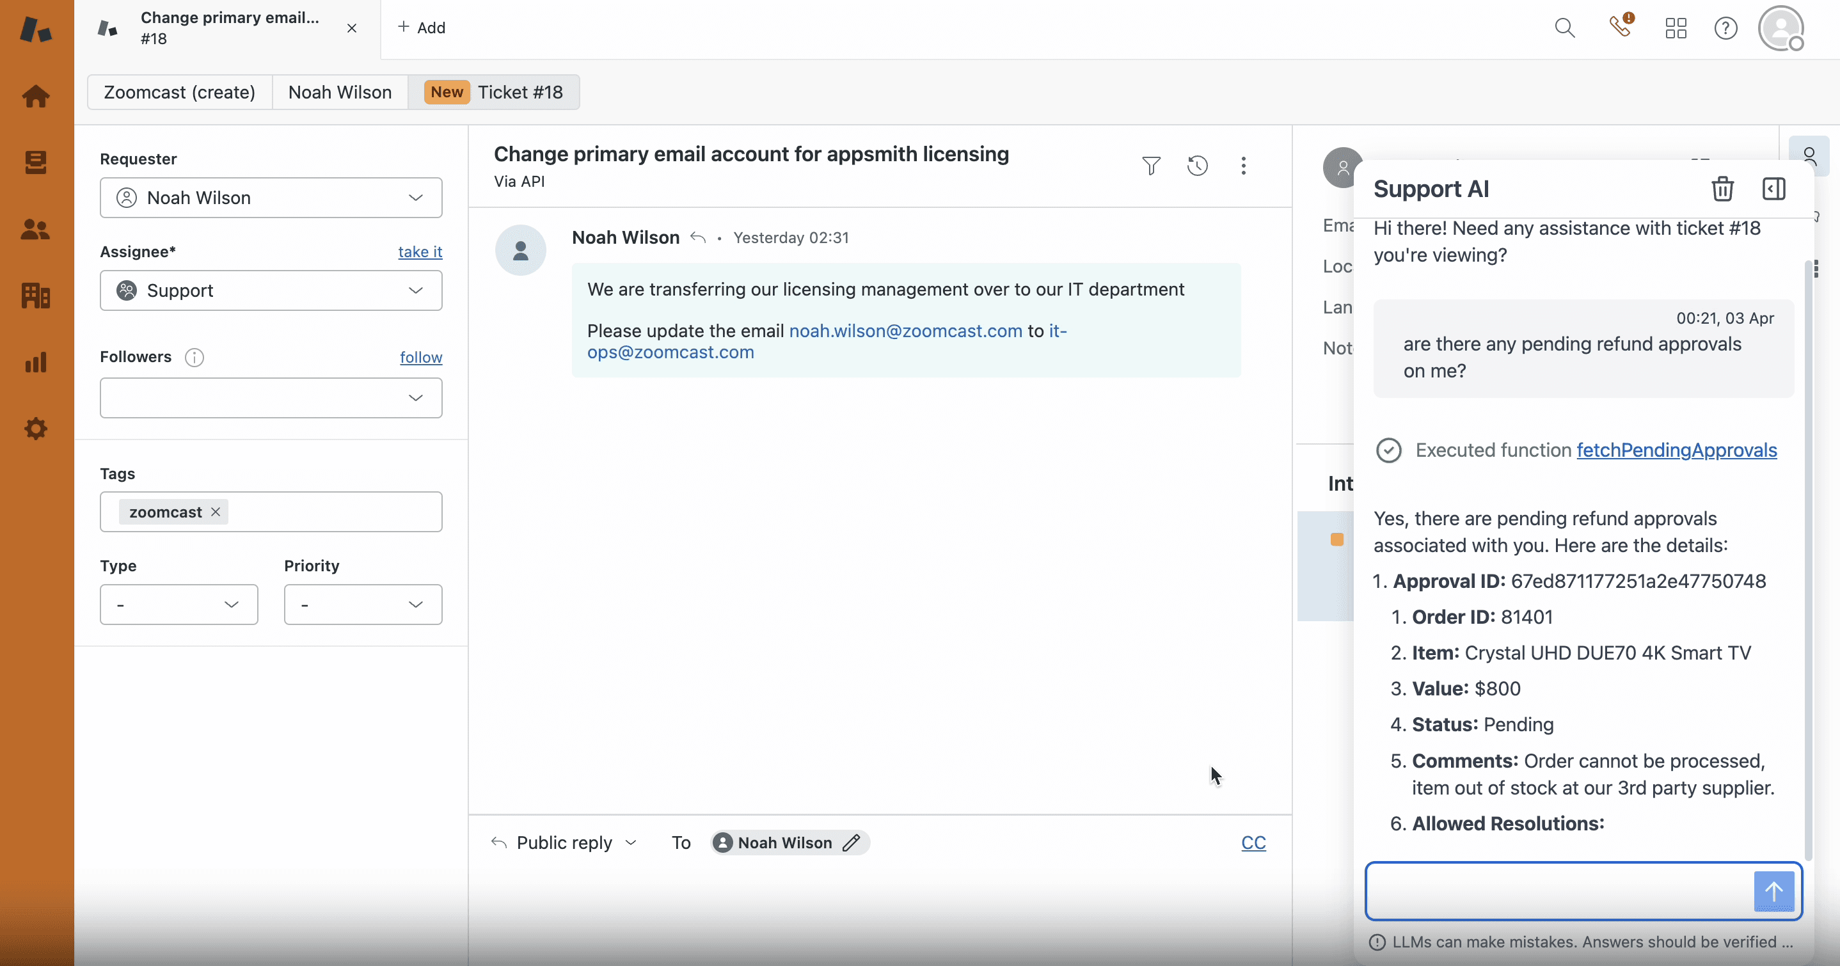The image size is (1840, 966).
Task: Open fetchPendingApprovals function link
Action: coord(1676,450)
